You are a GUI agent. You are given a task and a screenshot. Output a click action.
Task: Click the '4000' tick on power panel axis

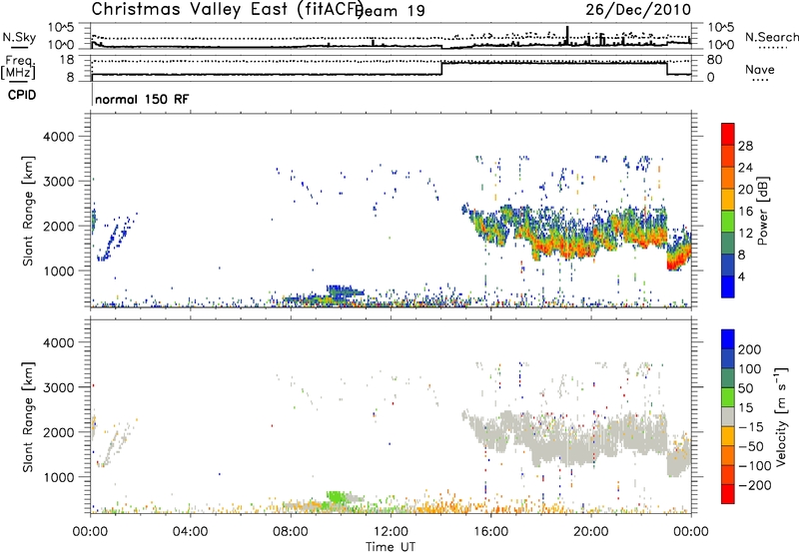click(x=58, y=137)
